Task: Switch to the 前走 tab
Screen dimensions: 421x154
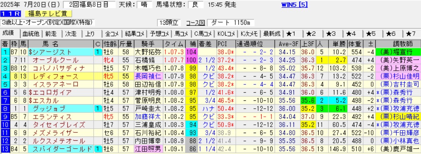Action: pos(52,33)
